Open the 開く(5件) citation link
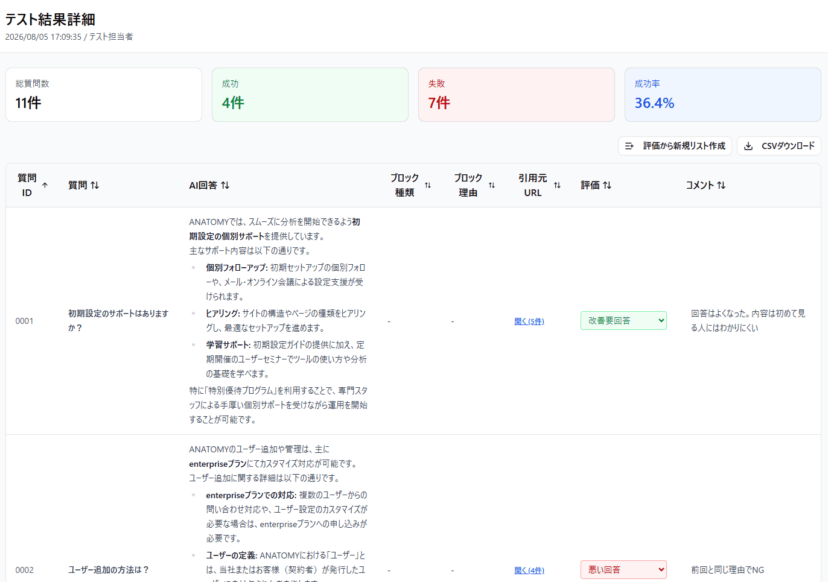 529,321
